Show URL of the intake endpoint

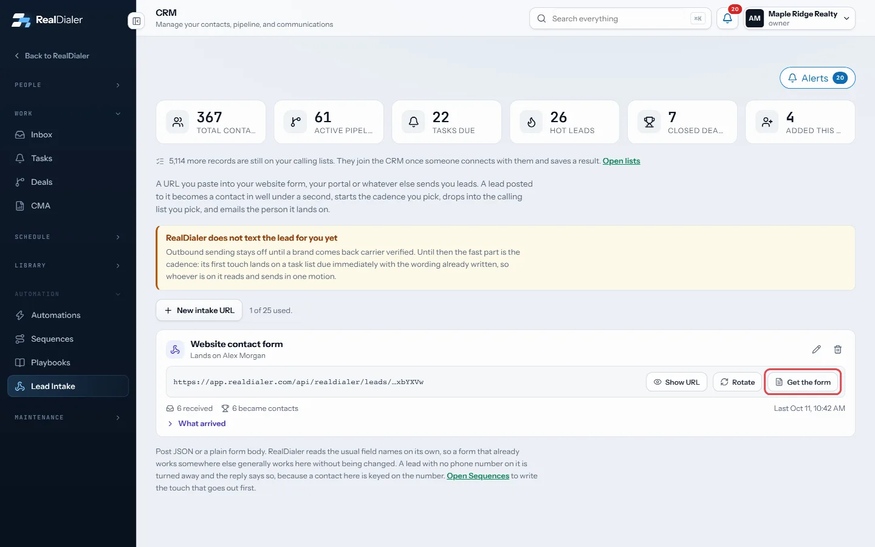(676, 382)
